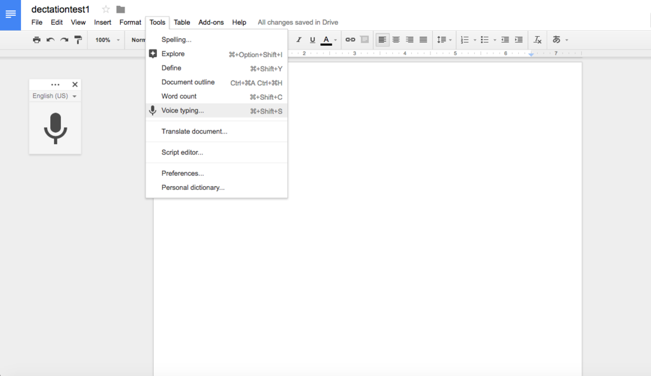Open the English (US) language dropdown
This screenshot has height=376, width=651.
[x=55, y=96]
